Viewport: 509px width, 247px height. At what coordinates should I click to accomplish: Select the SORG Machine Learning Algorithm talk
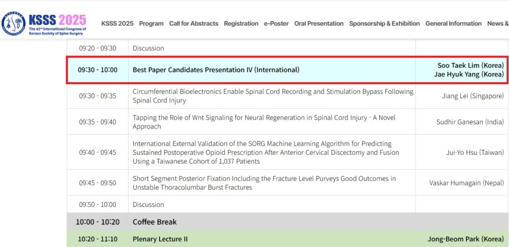265,152
